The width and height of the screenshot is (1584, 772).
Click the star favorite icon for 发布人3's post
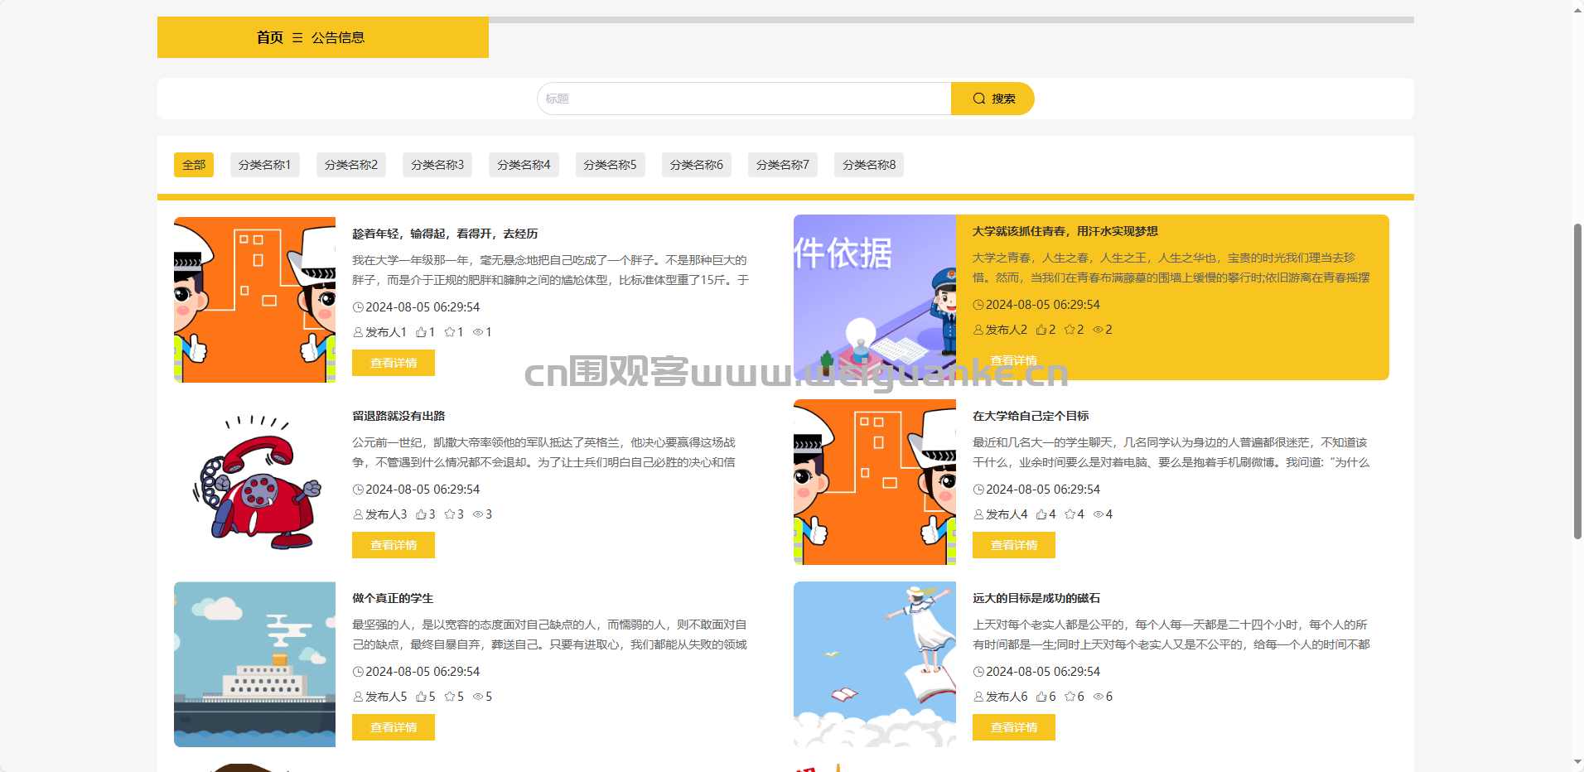(449, 514)
